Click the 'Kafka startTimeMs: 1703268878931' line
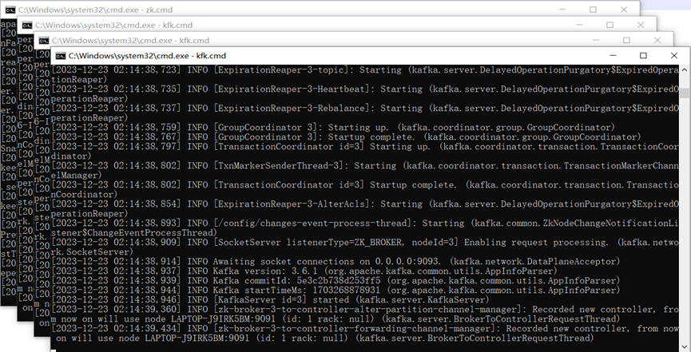Image resolution: width=691 pixels, height=352 pixels. [336, 291]
